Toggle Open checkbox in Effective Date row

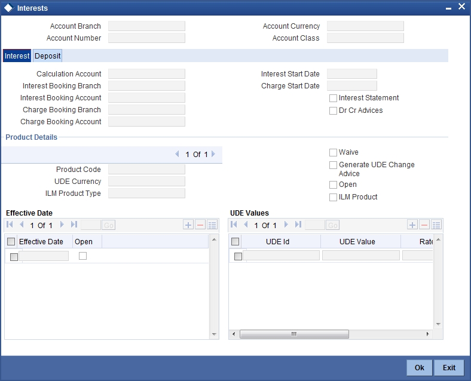point(82,256)
